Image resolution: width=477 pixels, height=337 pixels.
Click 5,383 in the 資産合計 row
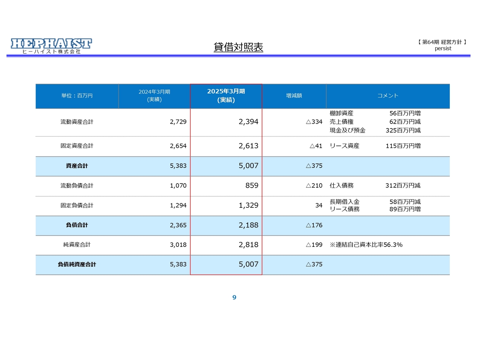[x=178, y=166]
